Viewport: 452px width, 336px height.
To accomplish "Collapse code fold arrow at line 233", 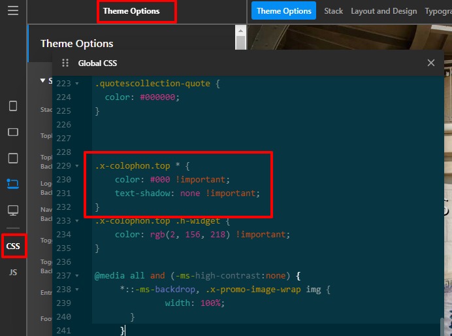I will [x=77, y=221].
